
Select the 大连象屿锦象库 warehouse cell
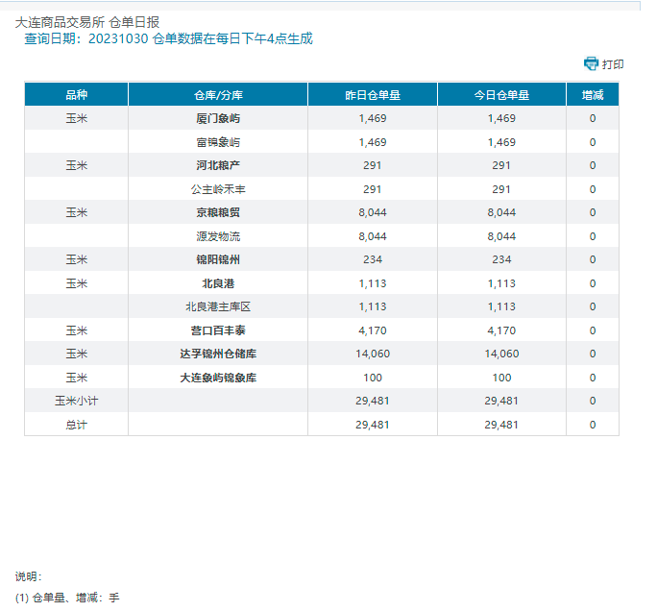tap(218, 378)
